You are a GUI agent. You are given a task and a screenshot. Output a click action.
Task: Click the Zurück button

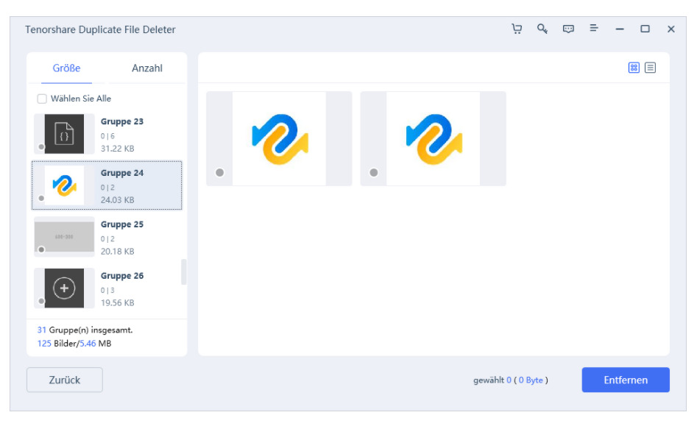(x=65, y=380)
